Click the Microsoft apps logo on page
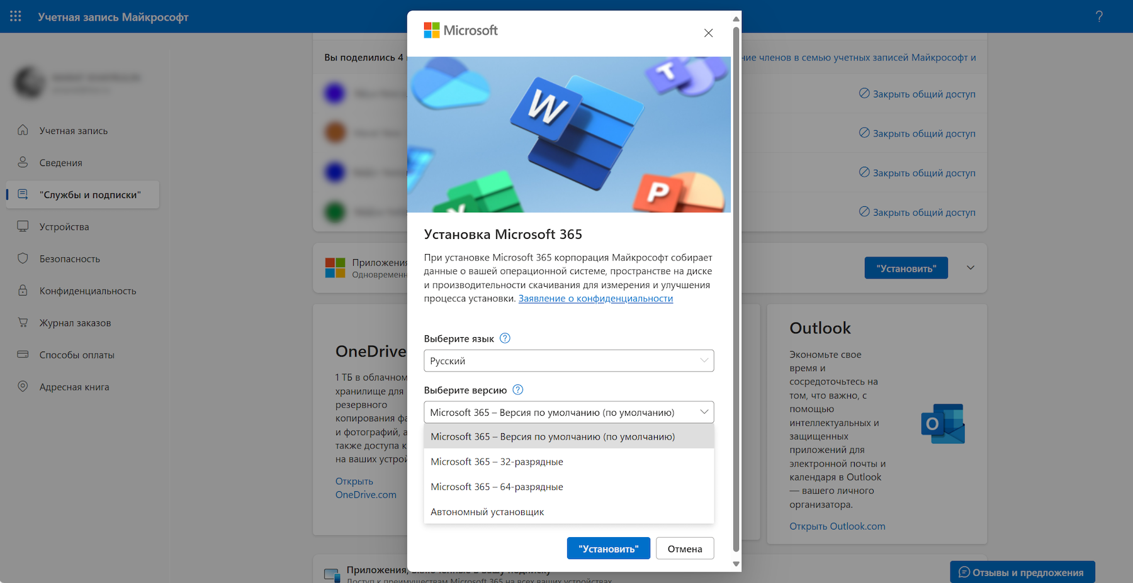This screenshot has height=583, width=1133. click(x=335, y=268)
